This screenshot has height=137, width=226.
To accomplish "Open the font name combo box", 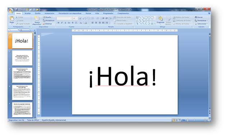I will pyautogui.click(x=64, y=18).
